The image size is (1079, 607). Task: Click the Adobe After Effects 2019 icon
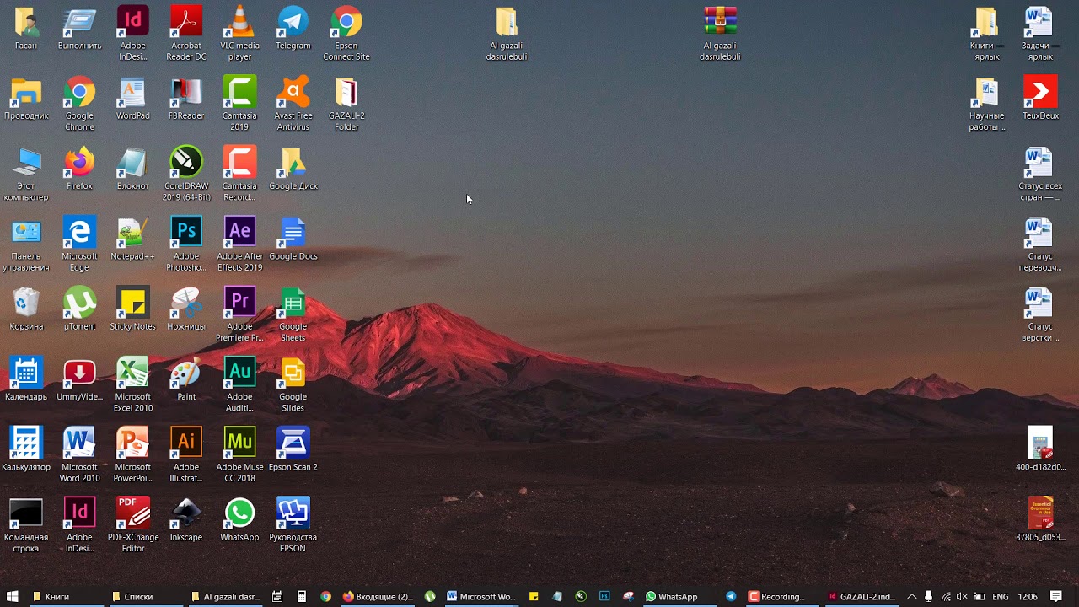tap(239, 244)
